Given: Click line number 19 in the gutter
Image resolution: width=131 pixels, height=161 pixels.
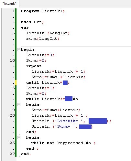Looking at the screenshot, I should tap(12, 110).
